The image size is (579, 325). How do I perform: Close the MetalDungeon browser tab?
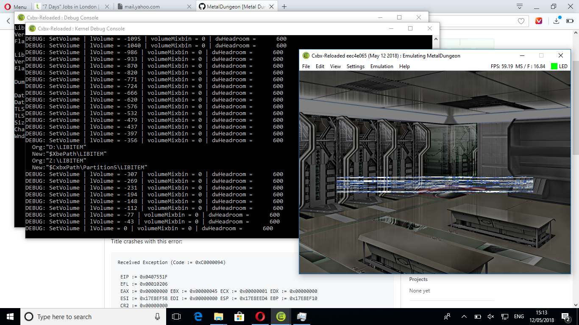pos(272,7)
